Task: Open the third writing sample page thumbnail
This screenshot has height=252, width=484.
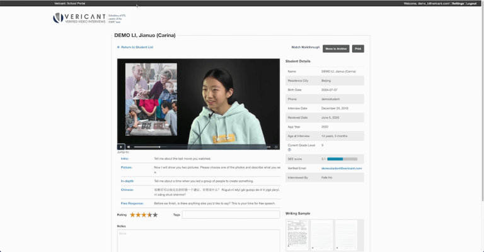Action: click(x=347, y=235)
